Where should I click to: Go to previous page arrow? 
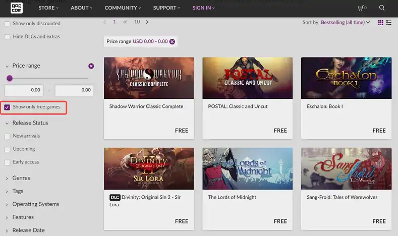tap(104, 22)
